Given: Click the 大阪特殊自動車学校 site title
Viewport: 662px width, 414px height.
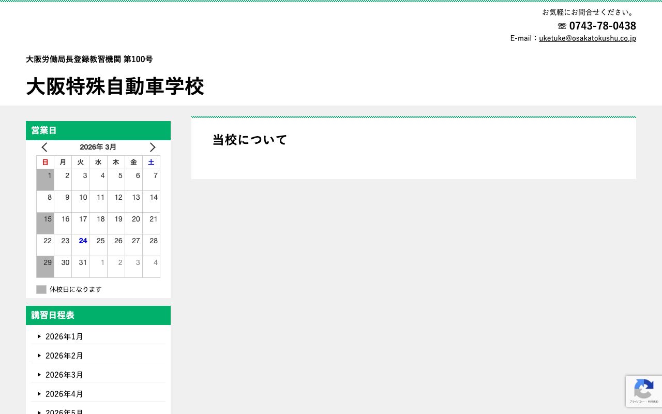Looking at the screenshot, I should (115, 86).
